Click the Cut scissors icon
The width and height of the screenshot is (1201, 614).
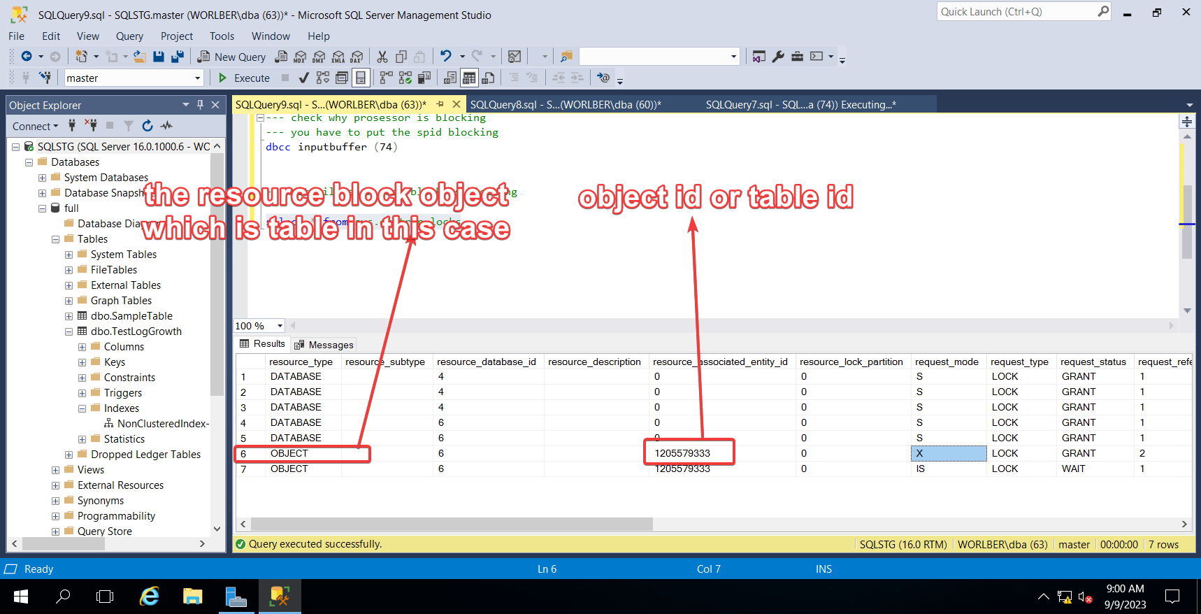coord(382,57)
